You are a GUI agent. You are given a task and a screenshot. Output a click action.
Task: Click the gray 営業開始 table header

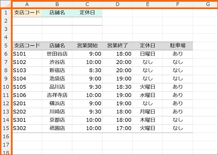pos(87,45)
